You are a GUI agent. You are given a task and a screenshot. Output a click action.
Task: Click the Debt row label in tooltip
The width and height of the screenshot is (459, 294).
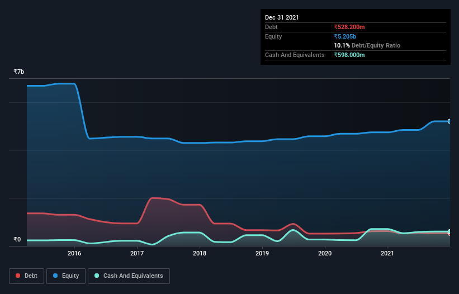click(271, 27)
